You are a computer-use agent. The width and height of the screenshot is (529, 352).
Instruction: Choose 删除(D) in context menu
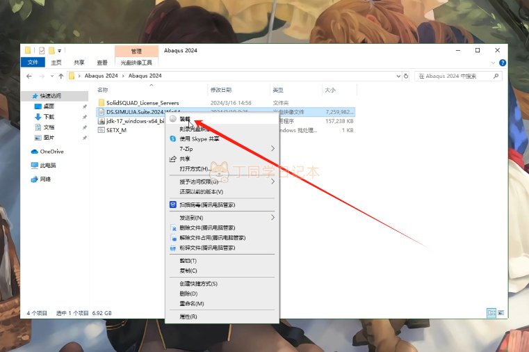click(188, 294)
